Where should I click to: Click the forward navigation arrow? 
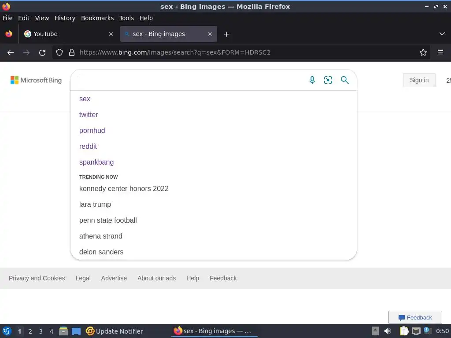(x=26, y=53)
